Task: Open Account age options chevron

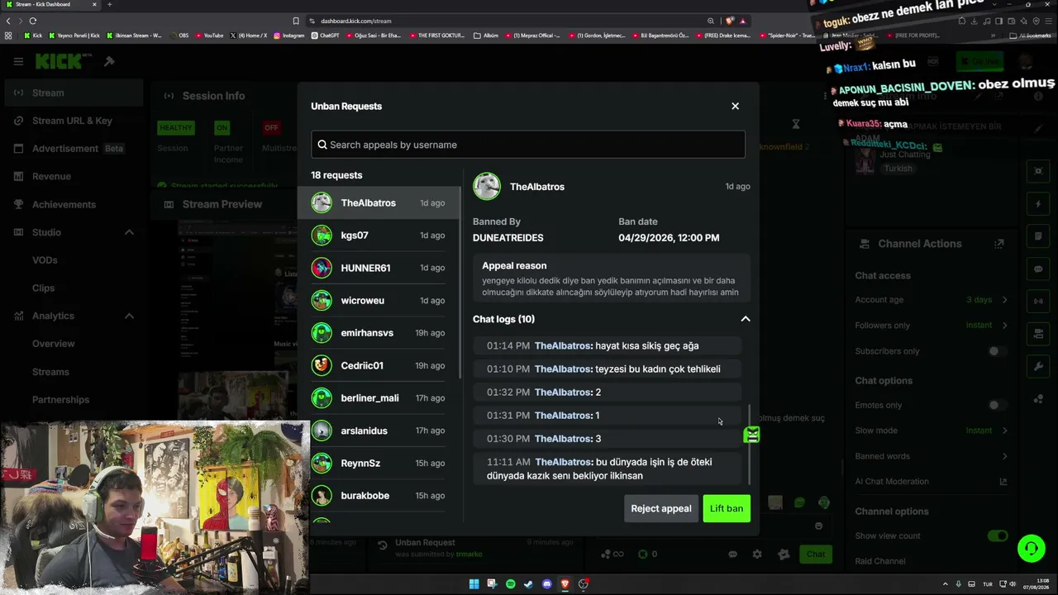Action: point(1004,300)
